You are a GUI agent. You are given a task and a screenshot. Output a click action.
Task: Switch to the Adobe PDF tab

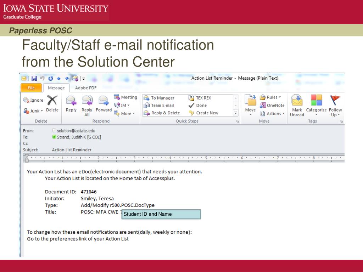tap(86, 88)
